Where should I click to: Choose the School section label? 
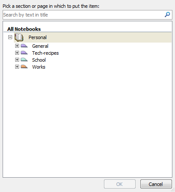tap(39, 60)
